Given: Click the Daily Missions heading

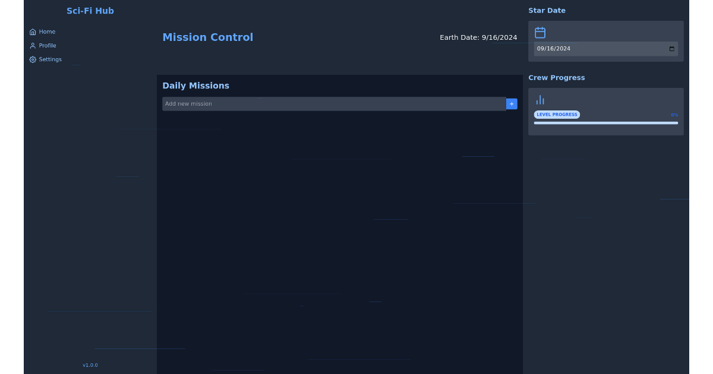Looking at the screenshot, I should [195, 85].
